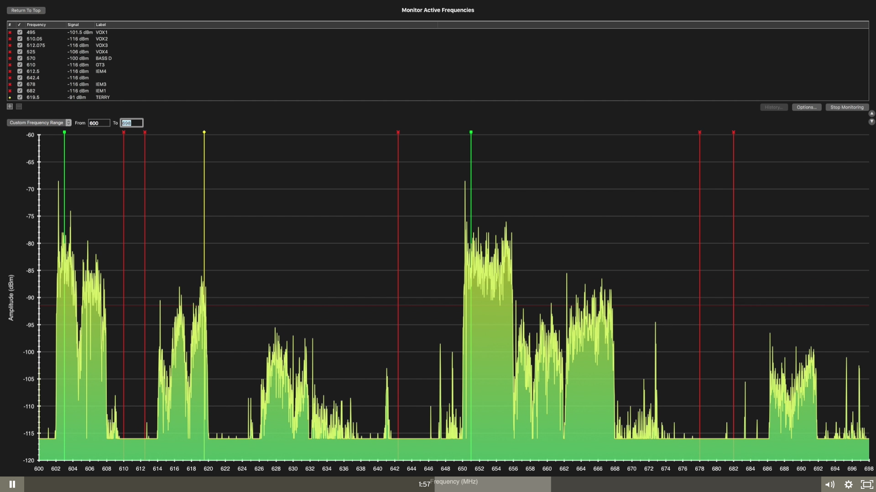
Task: Click the yellow diamond icon beside TERRY
Action: click(x=9, y=97)
